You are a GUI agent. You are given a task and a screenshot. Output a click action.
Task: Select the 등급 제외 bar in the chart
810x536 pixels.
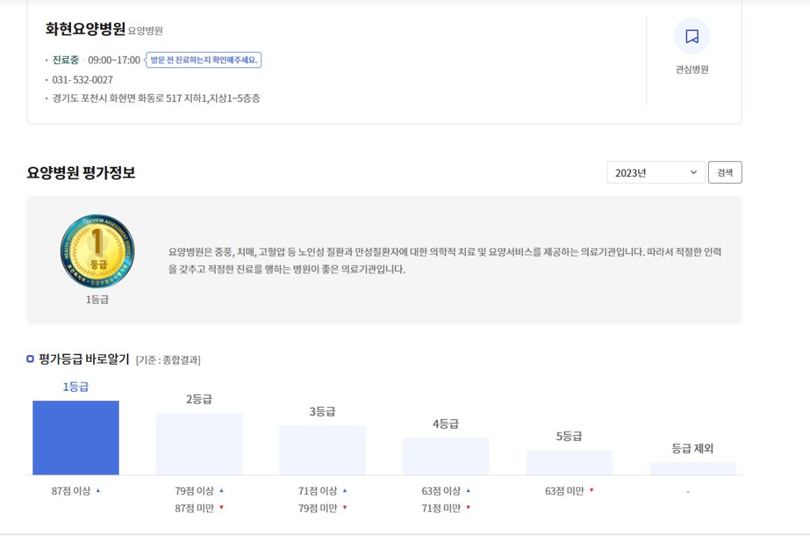click(x=692, y=467)
